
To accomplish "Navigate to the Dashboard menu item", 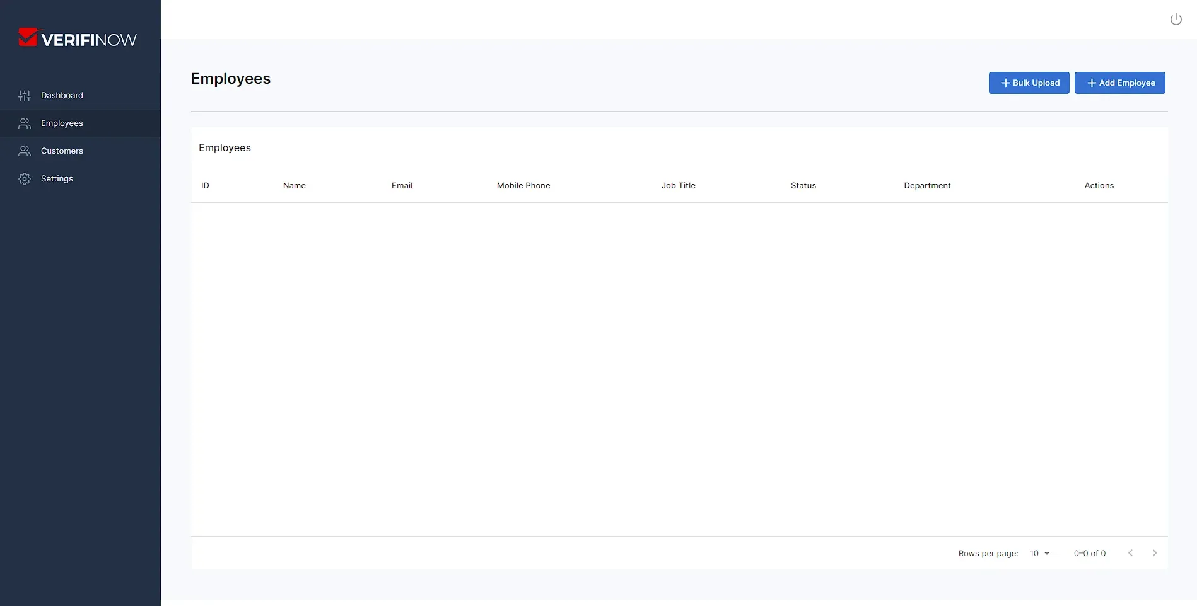I will click(62, 96).
